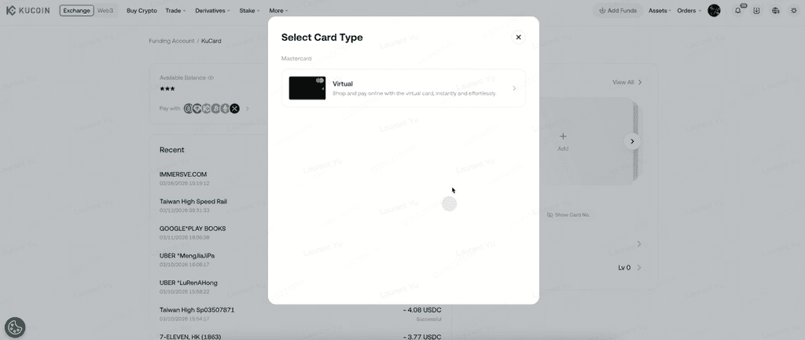Click the View All link
The image size is (805, 340).
click(x=627, y=82)
